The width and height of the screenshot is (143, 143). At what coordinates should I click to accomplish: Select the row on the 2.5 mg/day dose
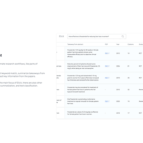click(x=100, y=113)
